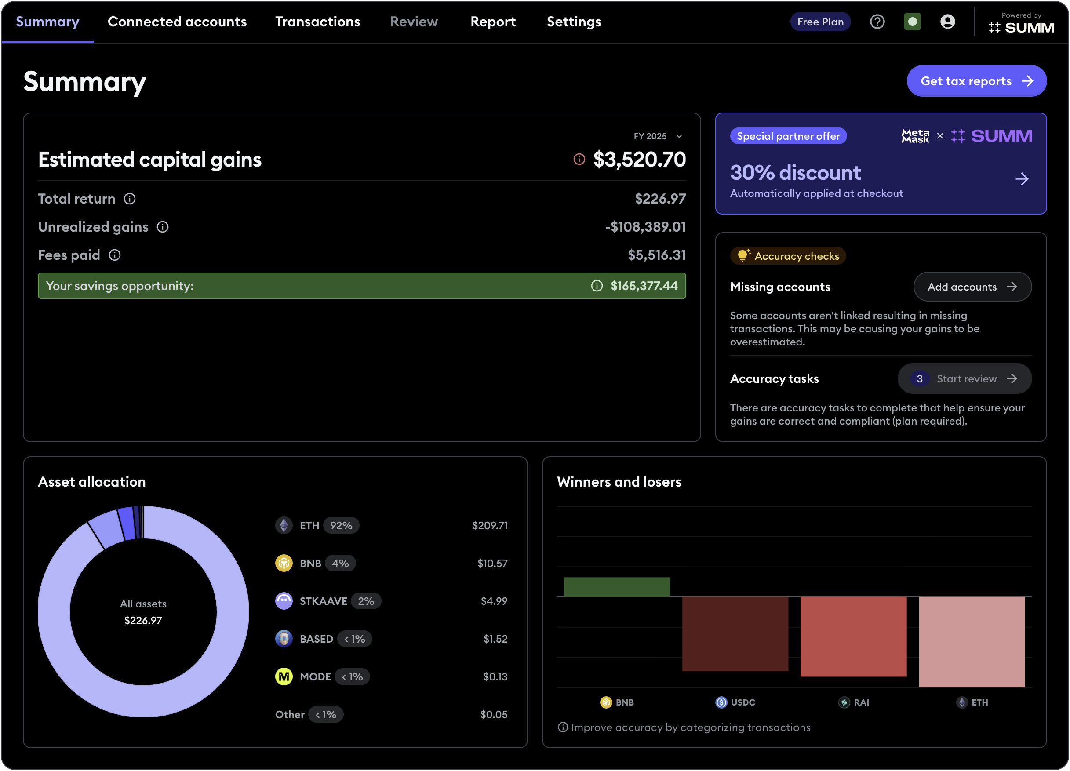
Task: Click the Free Plan badge
Action: click(x=820, y=22)
